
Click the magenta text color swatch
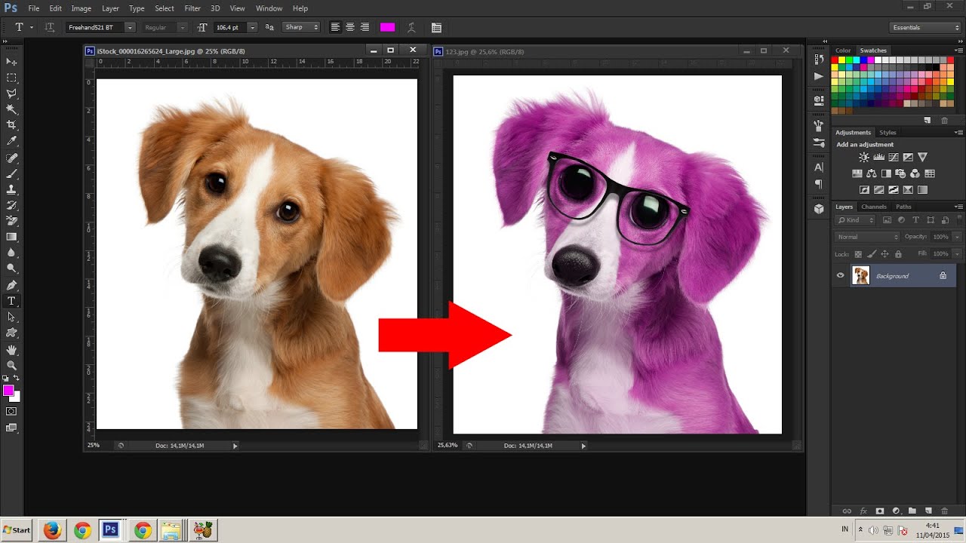point(387,27)
